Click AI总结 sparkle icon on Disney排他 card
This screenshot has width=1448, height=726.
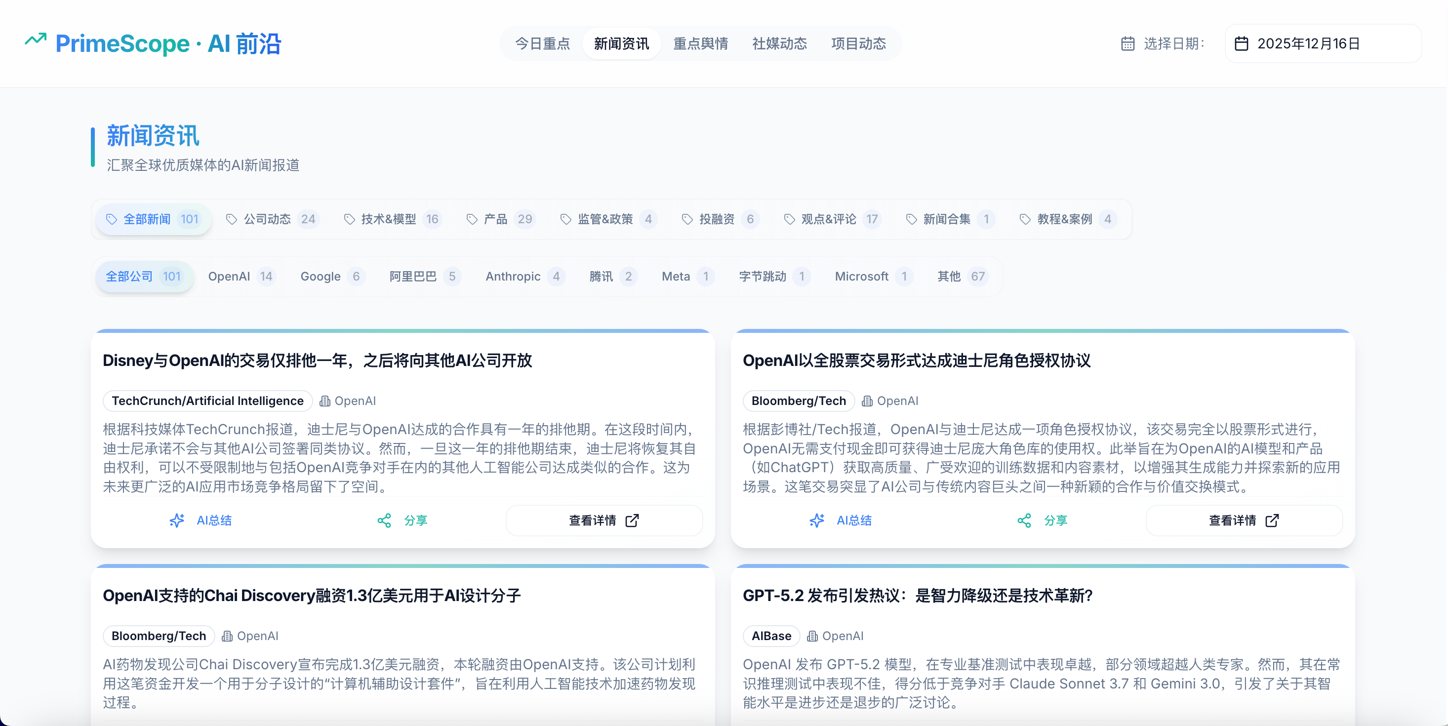(x=177, y=521)
